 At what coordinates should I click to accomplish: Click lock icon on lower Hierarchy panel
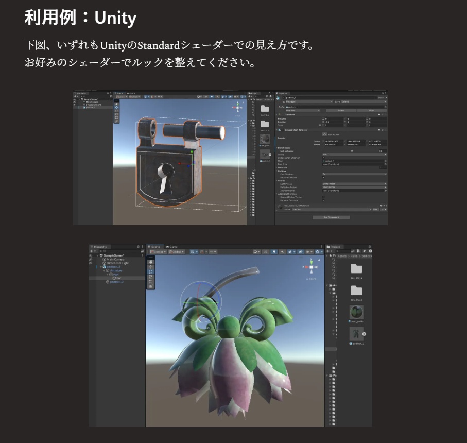pyautogui.click(x=138, y=246)
